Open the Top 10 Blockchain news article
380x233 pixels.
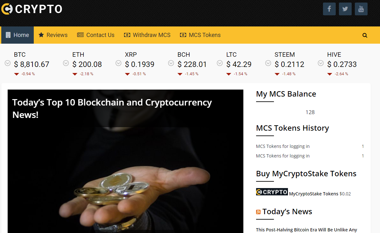click(112, 108)
